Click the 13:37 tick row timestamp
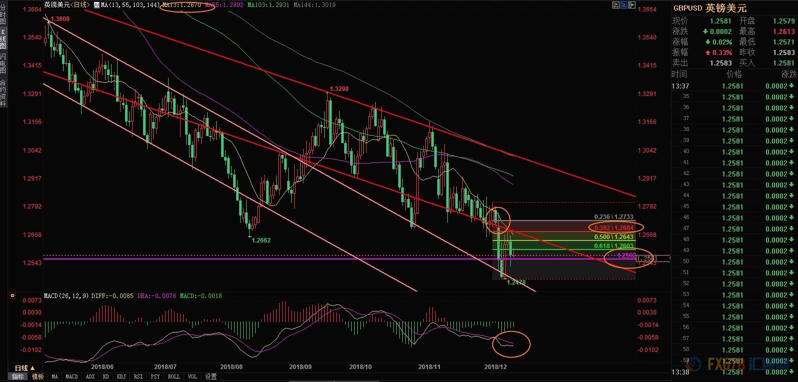Viewport: 798px width, 382px height. pos(681,86)
